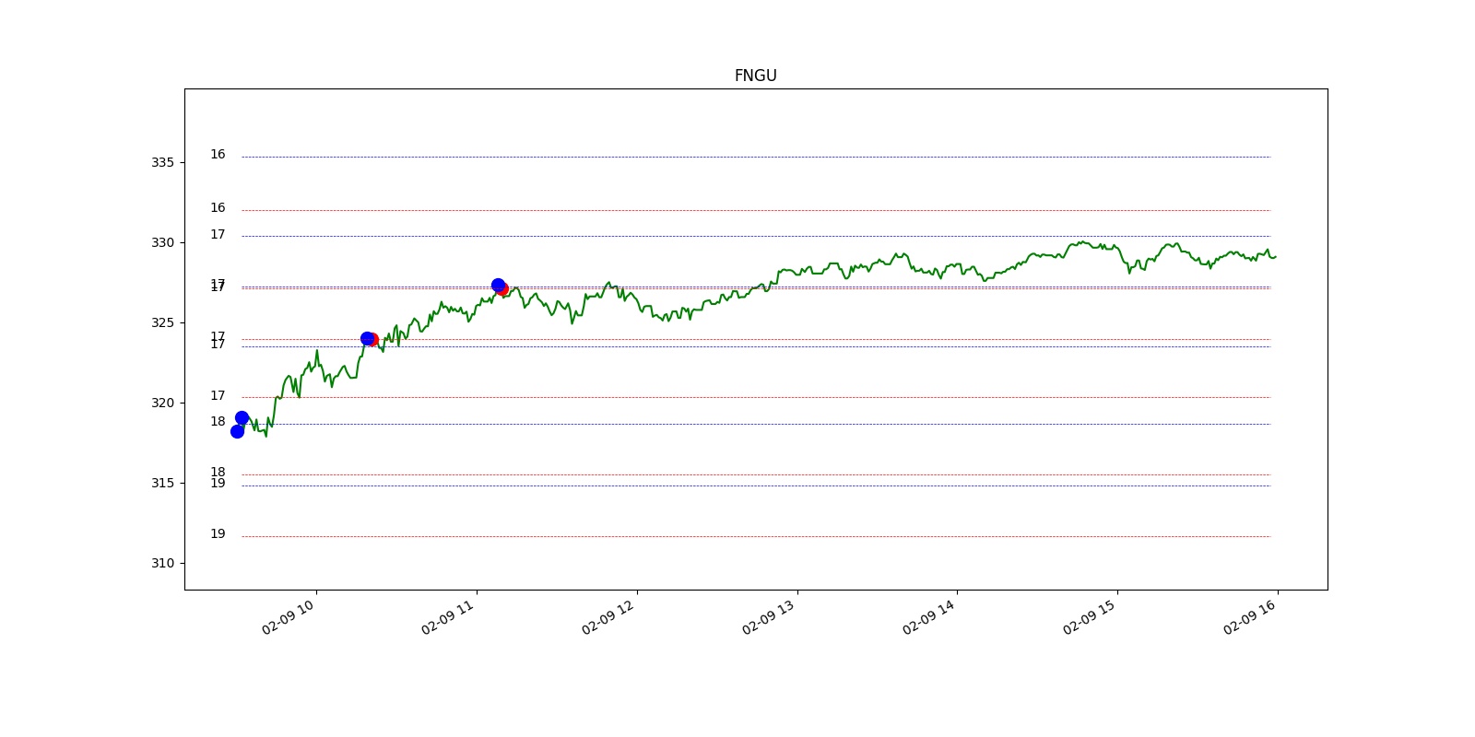Select the blue marker at the 327 price level
Image resolution: width=1475 pixels, height=737 pixels.
(x=498, y=286)
